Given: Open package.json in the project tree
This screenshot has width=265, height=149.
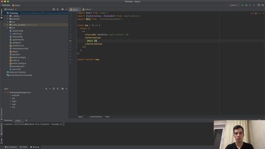Looking at the screenshot, I should pos(18,66).
